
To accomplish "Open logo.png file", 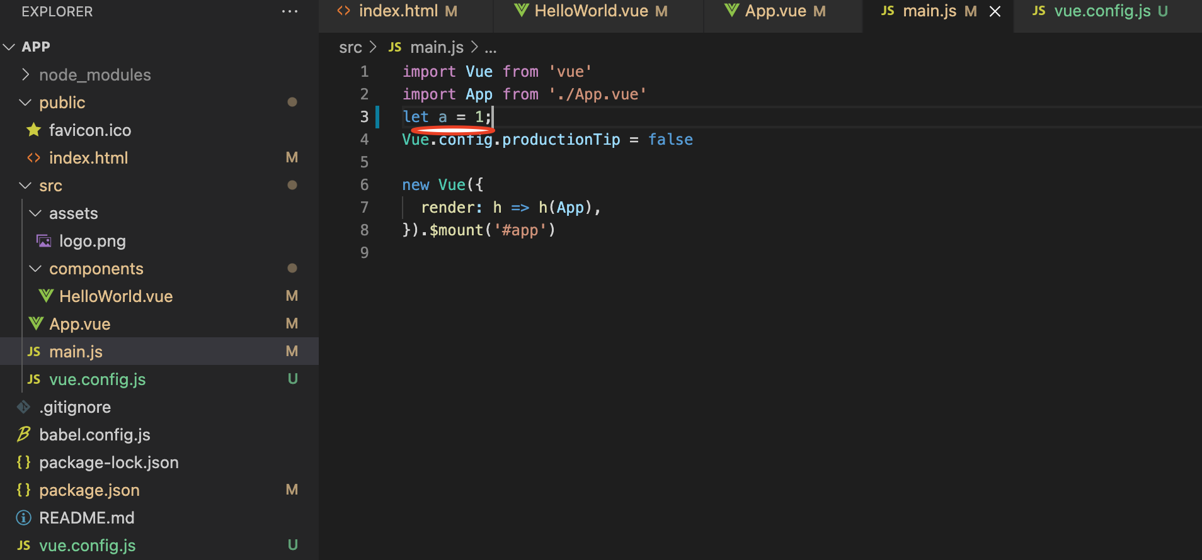I will point(93,242).
